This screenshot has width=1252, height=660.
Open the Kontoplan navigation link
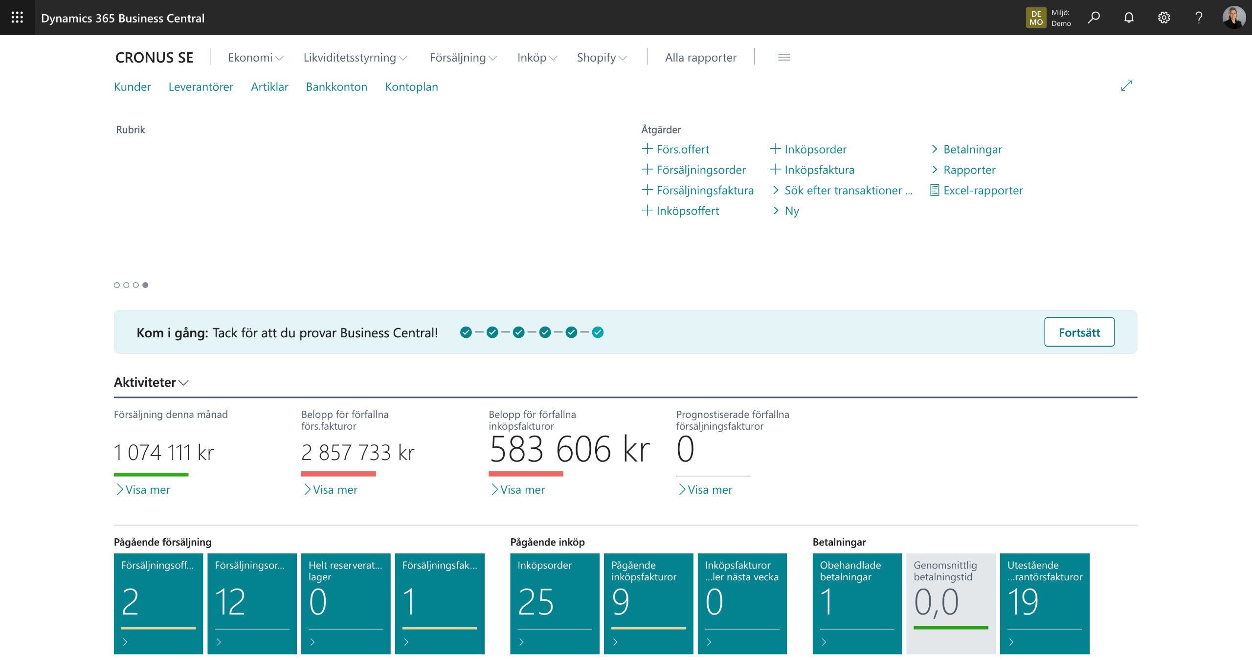pyautogui.click(x=411, y=87)
